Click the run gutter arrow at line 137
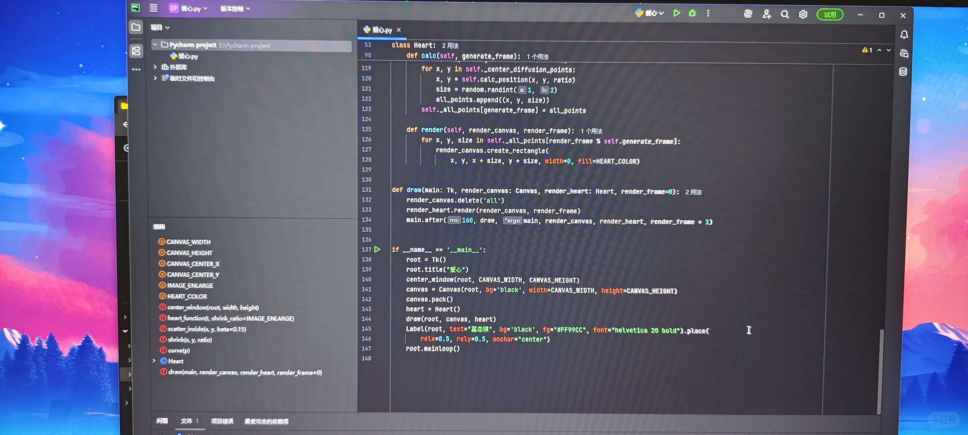The width and height of the screenshot is (968, 435). 377,249
